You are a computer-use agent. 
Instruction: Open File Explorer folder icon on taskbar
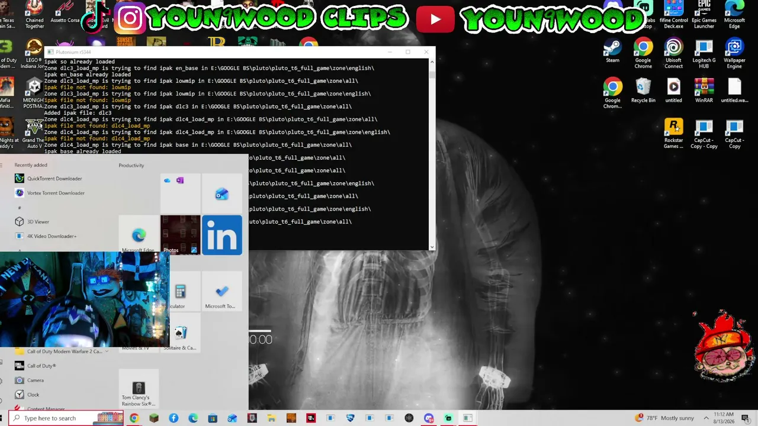click(x=271, y=418)
